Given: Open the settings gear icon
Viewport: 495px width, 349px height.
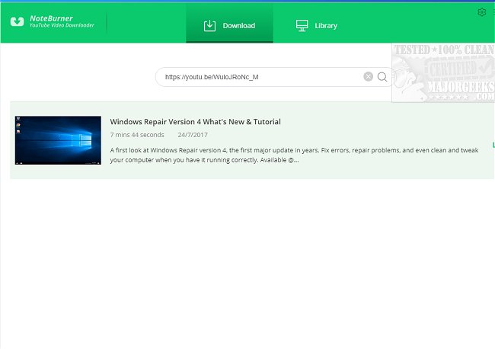Looking at the screenshot, I should 482,12.
